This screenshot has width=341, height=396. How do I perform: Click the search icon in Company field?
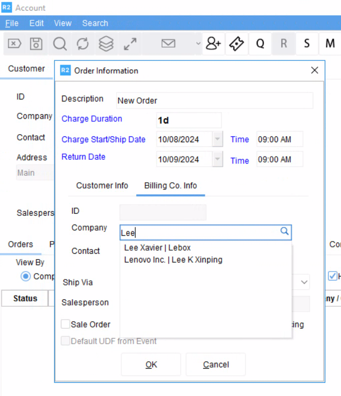[284, 231]
